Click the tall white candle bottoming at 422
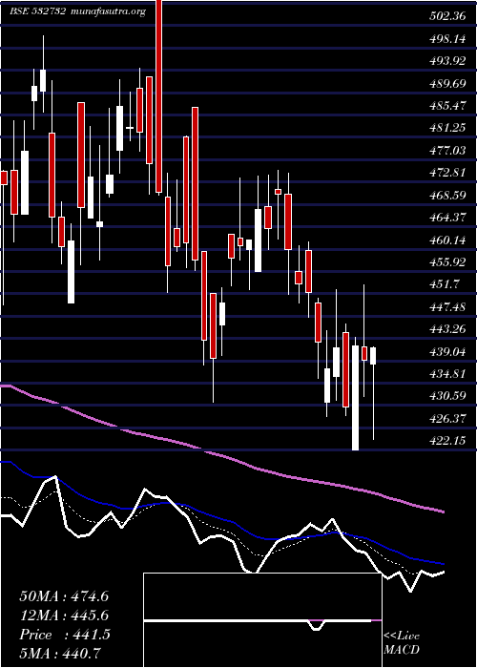Viewport: 477px width, 668px height. coord(355,398)
